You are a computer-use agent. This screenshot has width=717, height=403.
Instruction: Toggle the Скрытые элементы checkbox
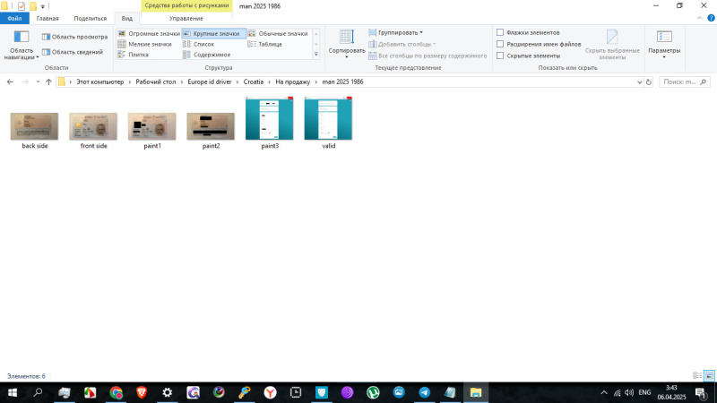click(x=500, y=56)
